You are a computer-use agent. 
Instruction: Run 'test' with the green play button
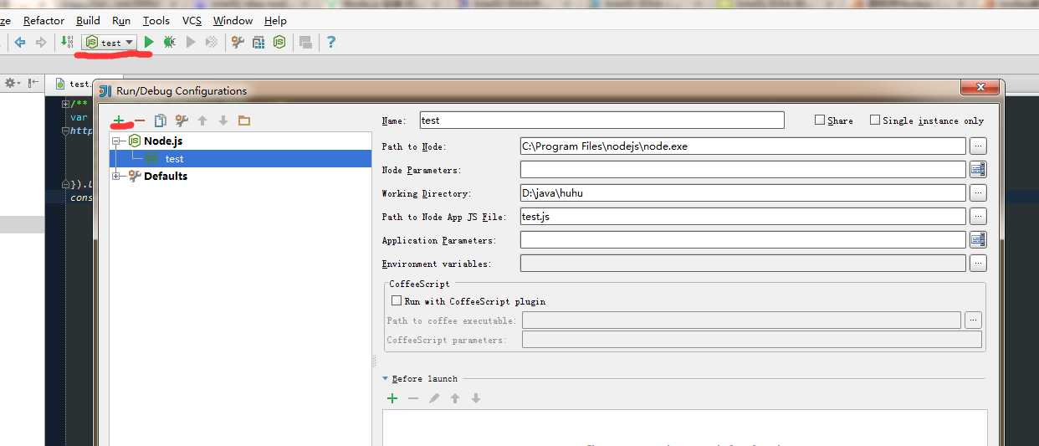tap(149, 42)
